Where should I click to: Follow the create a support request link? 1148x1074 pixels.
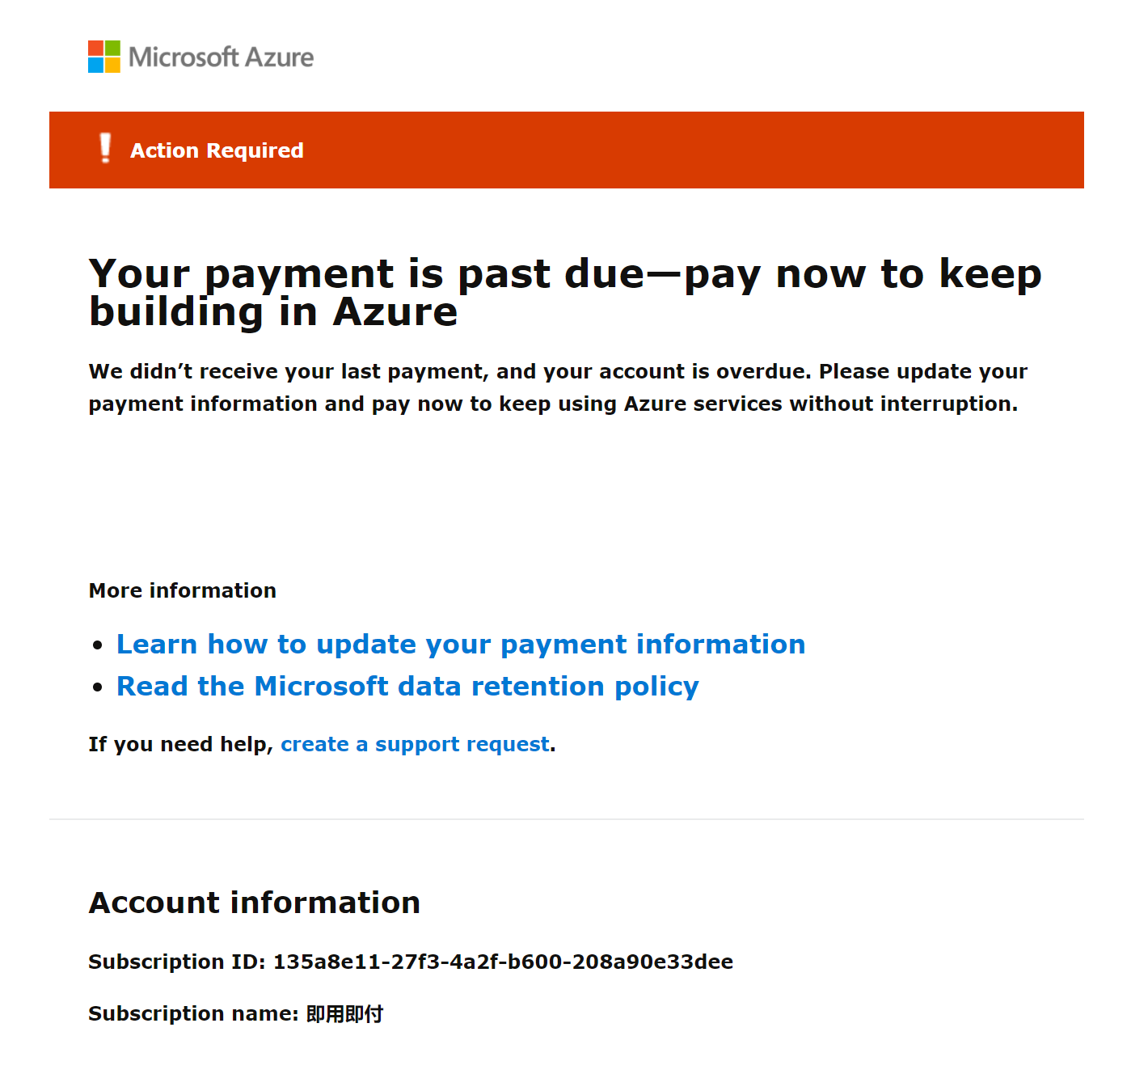pos(415,744)
